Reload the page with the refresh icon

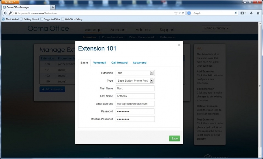click(183, 13)
